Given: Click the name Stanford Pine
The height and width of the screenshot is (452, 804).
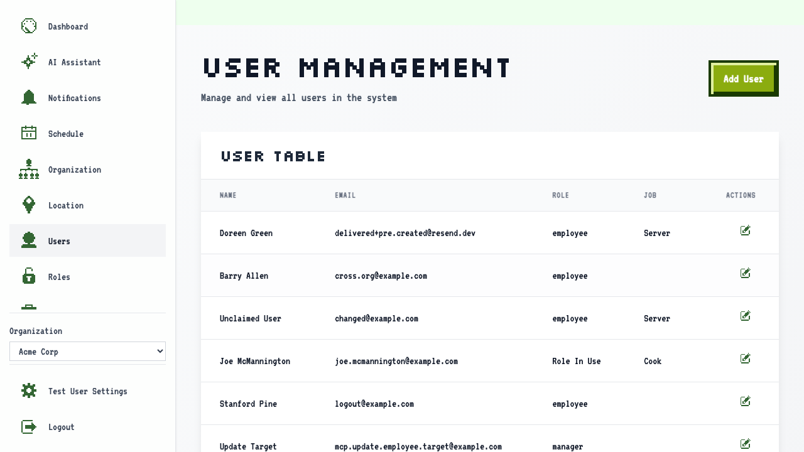Looking at the screenshot, I should [248, 404].
